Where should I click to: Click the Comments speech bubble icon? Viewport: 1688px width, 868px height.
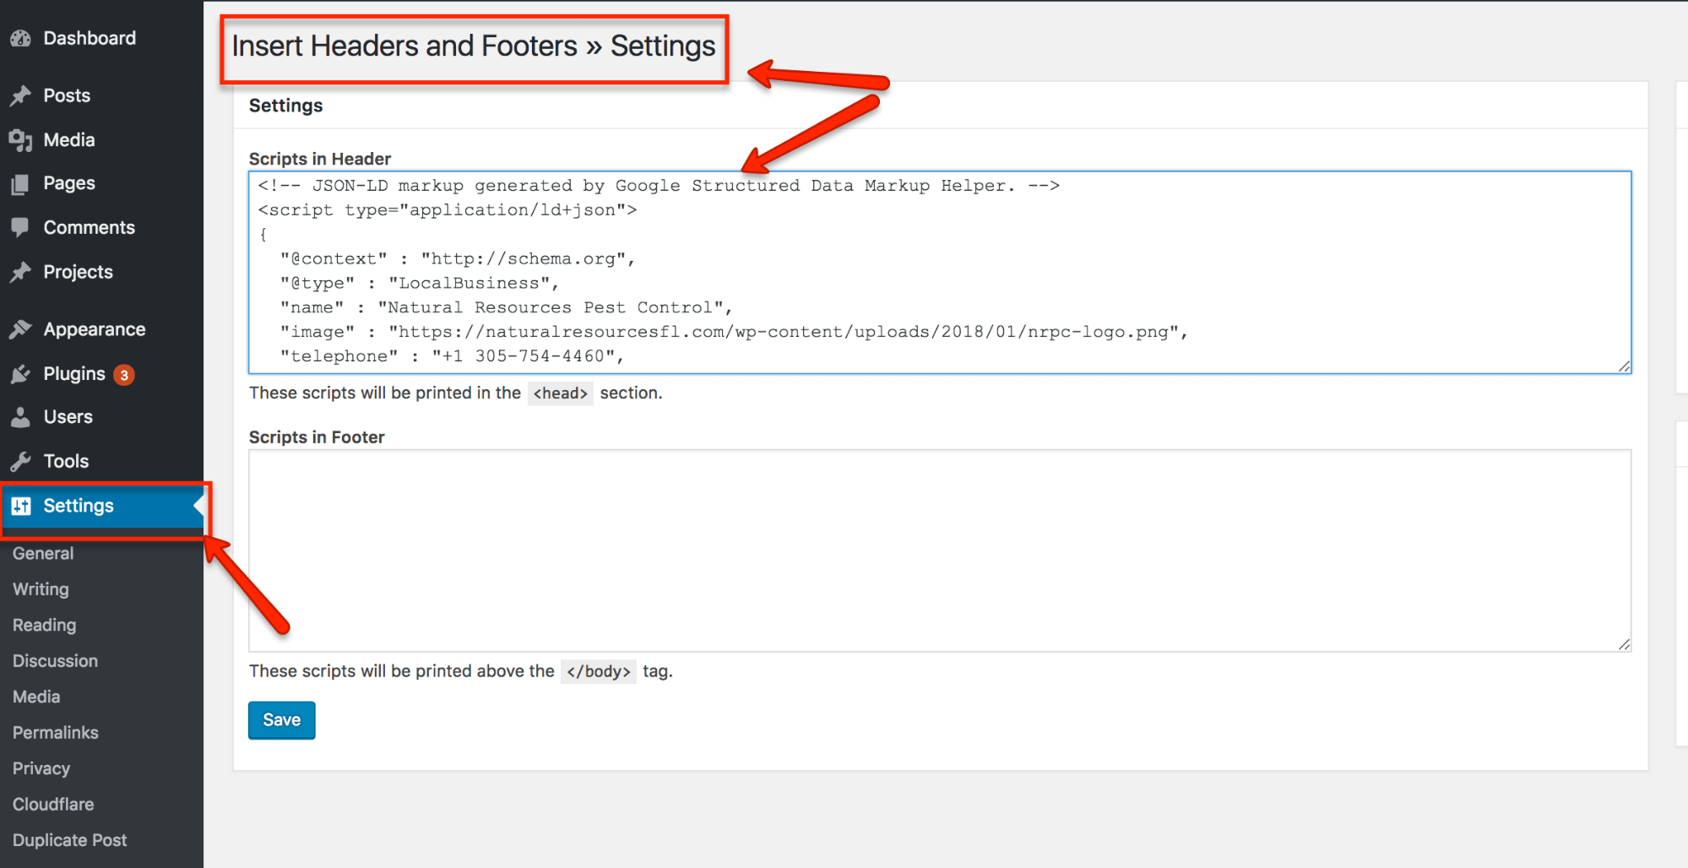(21, 228)
